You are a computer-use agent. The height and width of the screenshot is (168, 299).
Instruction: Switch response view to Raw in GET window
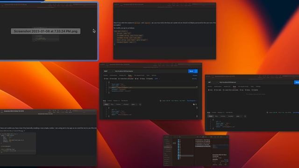[216, 116]
